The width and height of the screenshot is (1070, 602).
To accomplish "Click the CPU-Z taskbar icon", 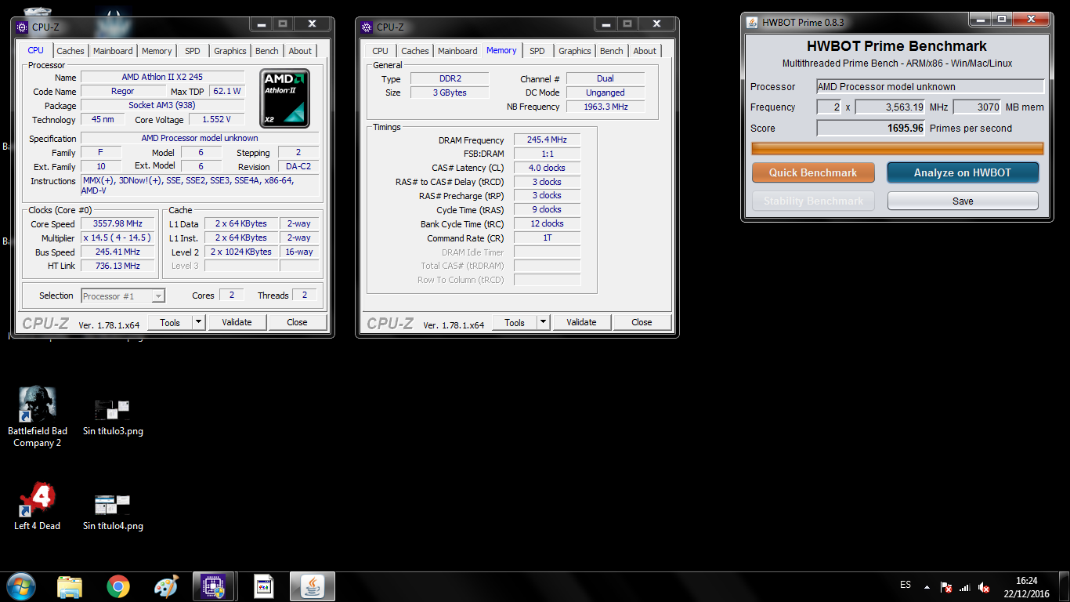I will (x=214, y=586).
